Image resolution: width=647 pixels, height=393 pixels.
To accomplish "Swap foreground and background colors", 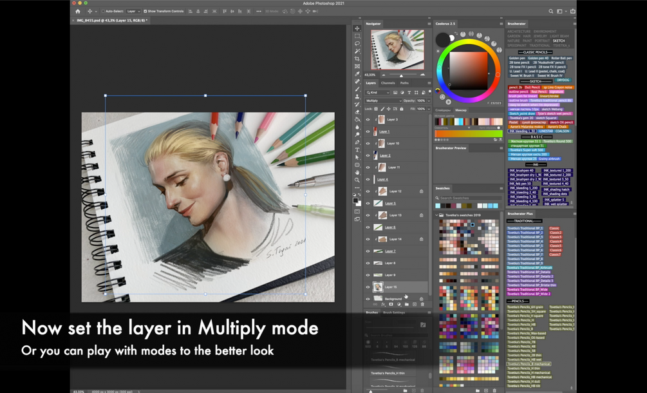I will [361, 195].
